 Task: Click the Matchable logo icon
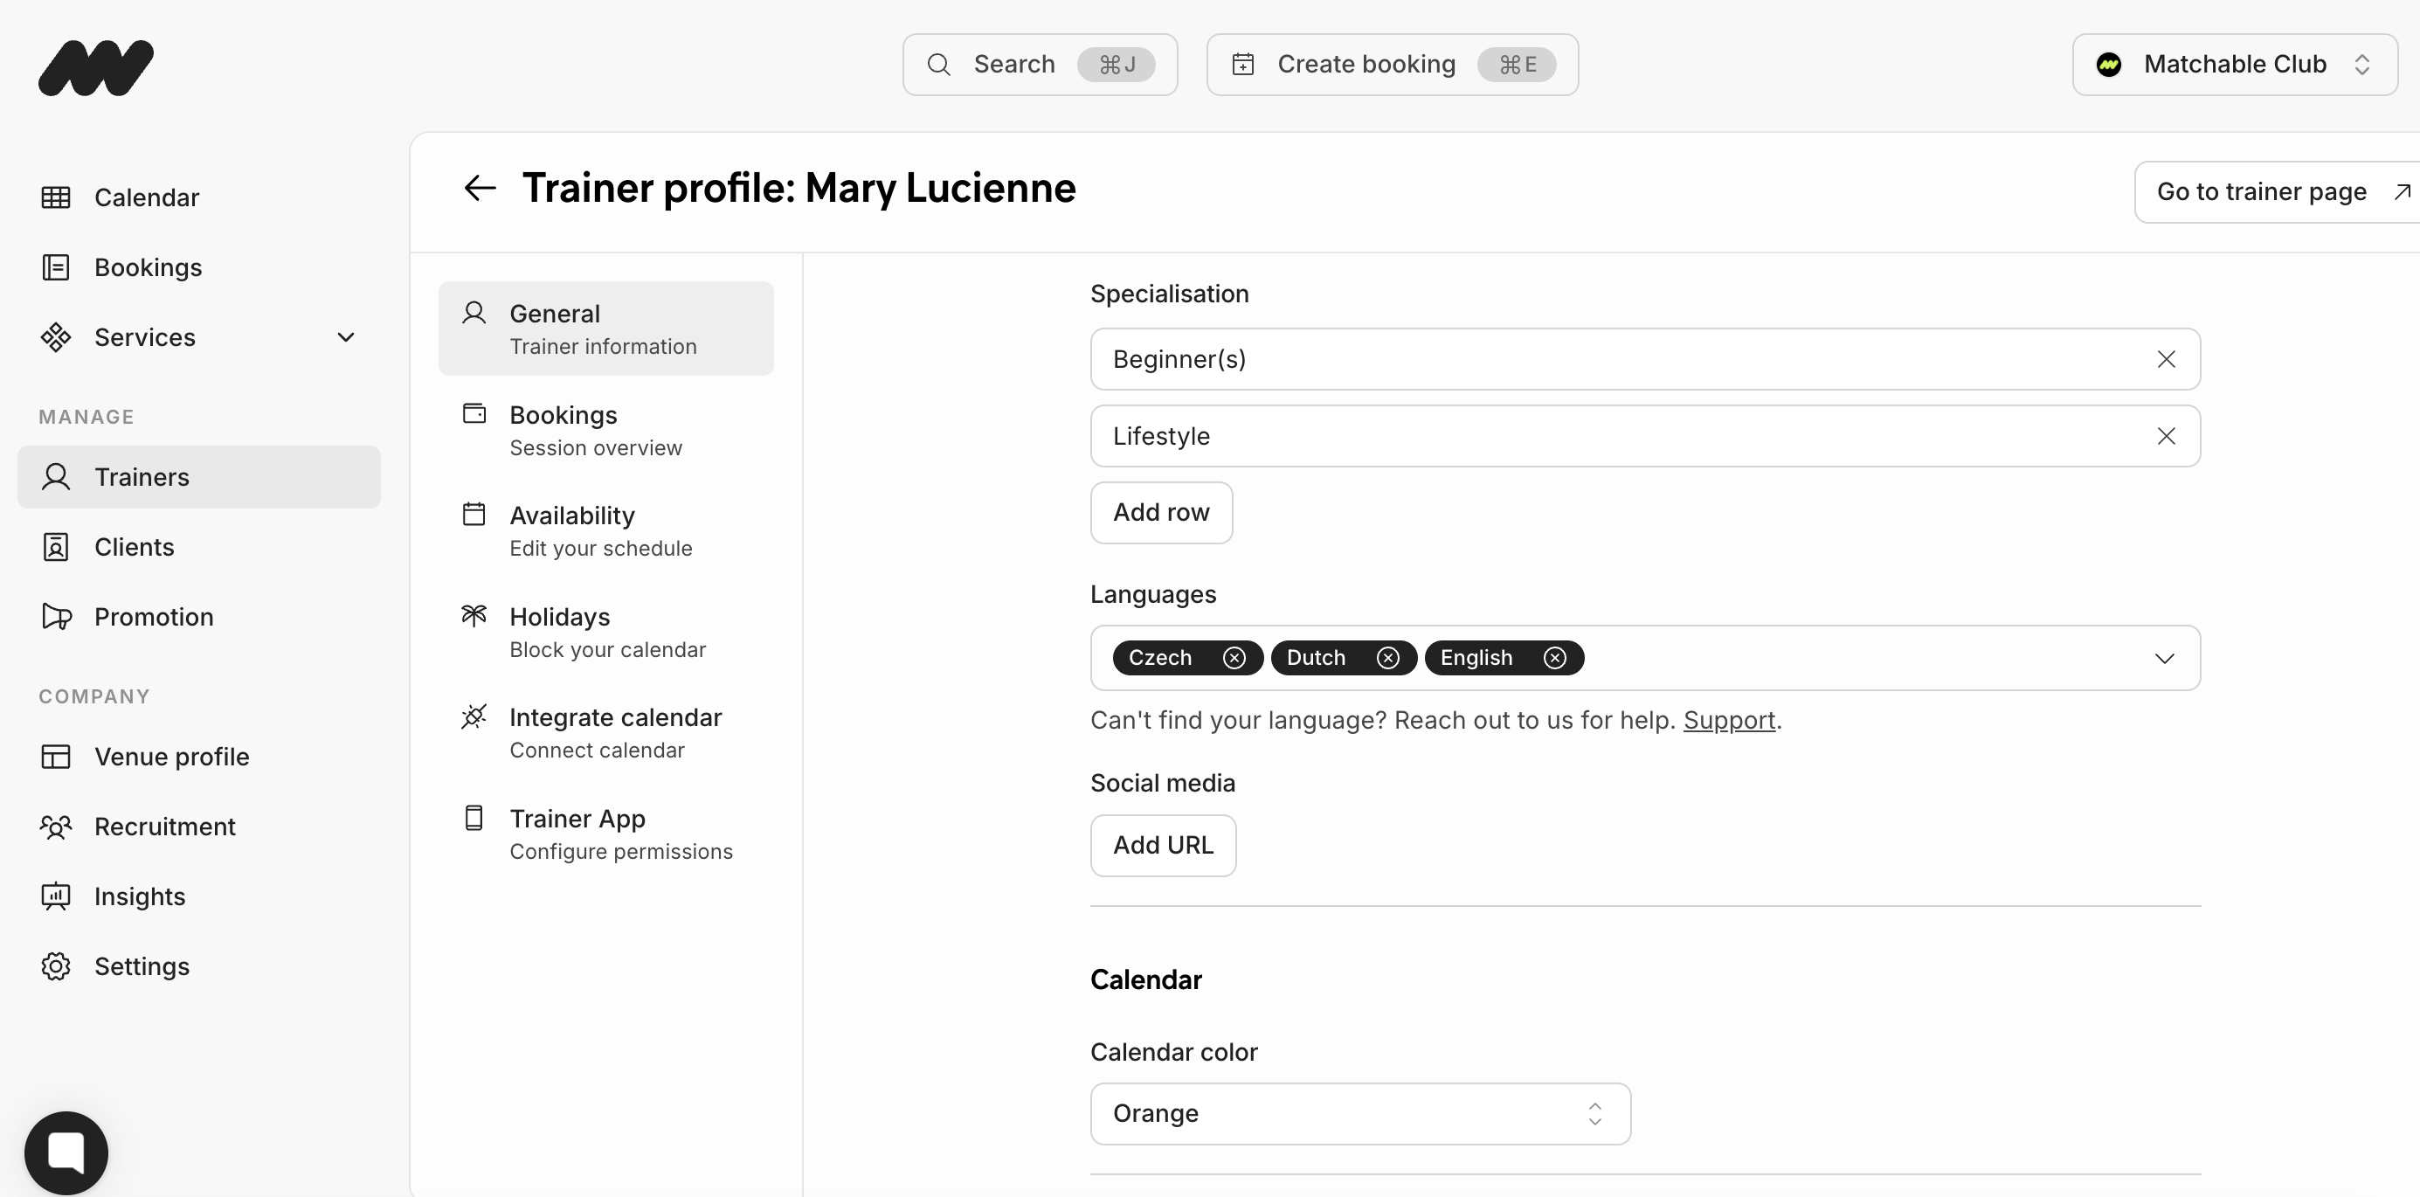[x=96, y=66]
